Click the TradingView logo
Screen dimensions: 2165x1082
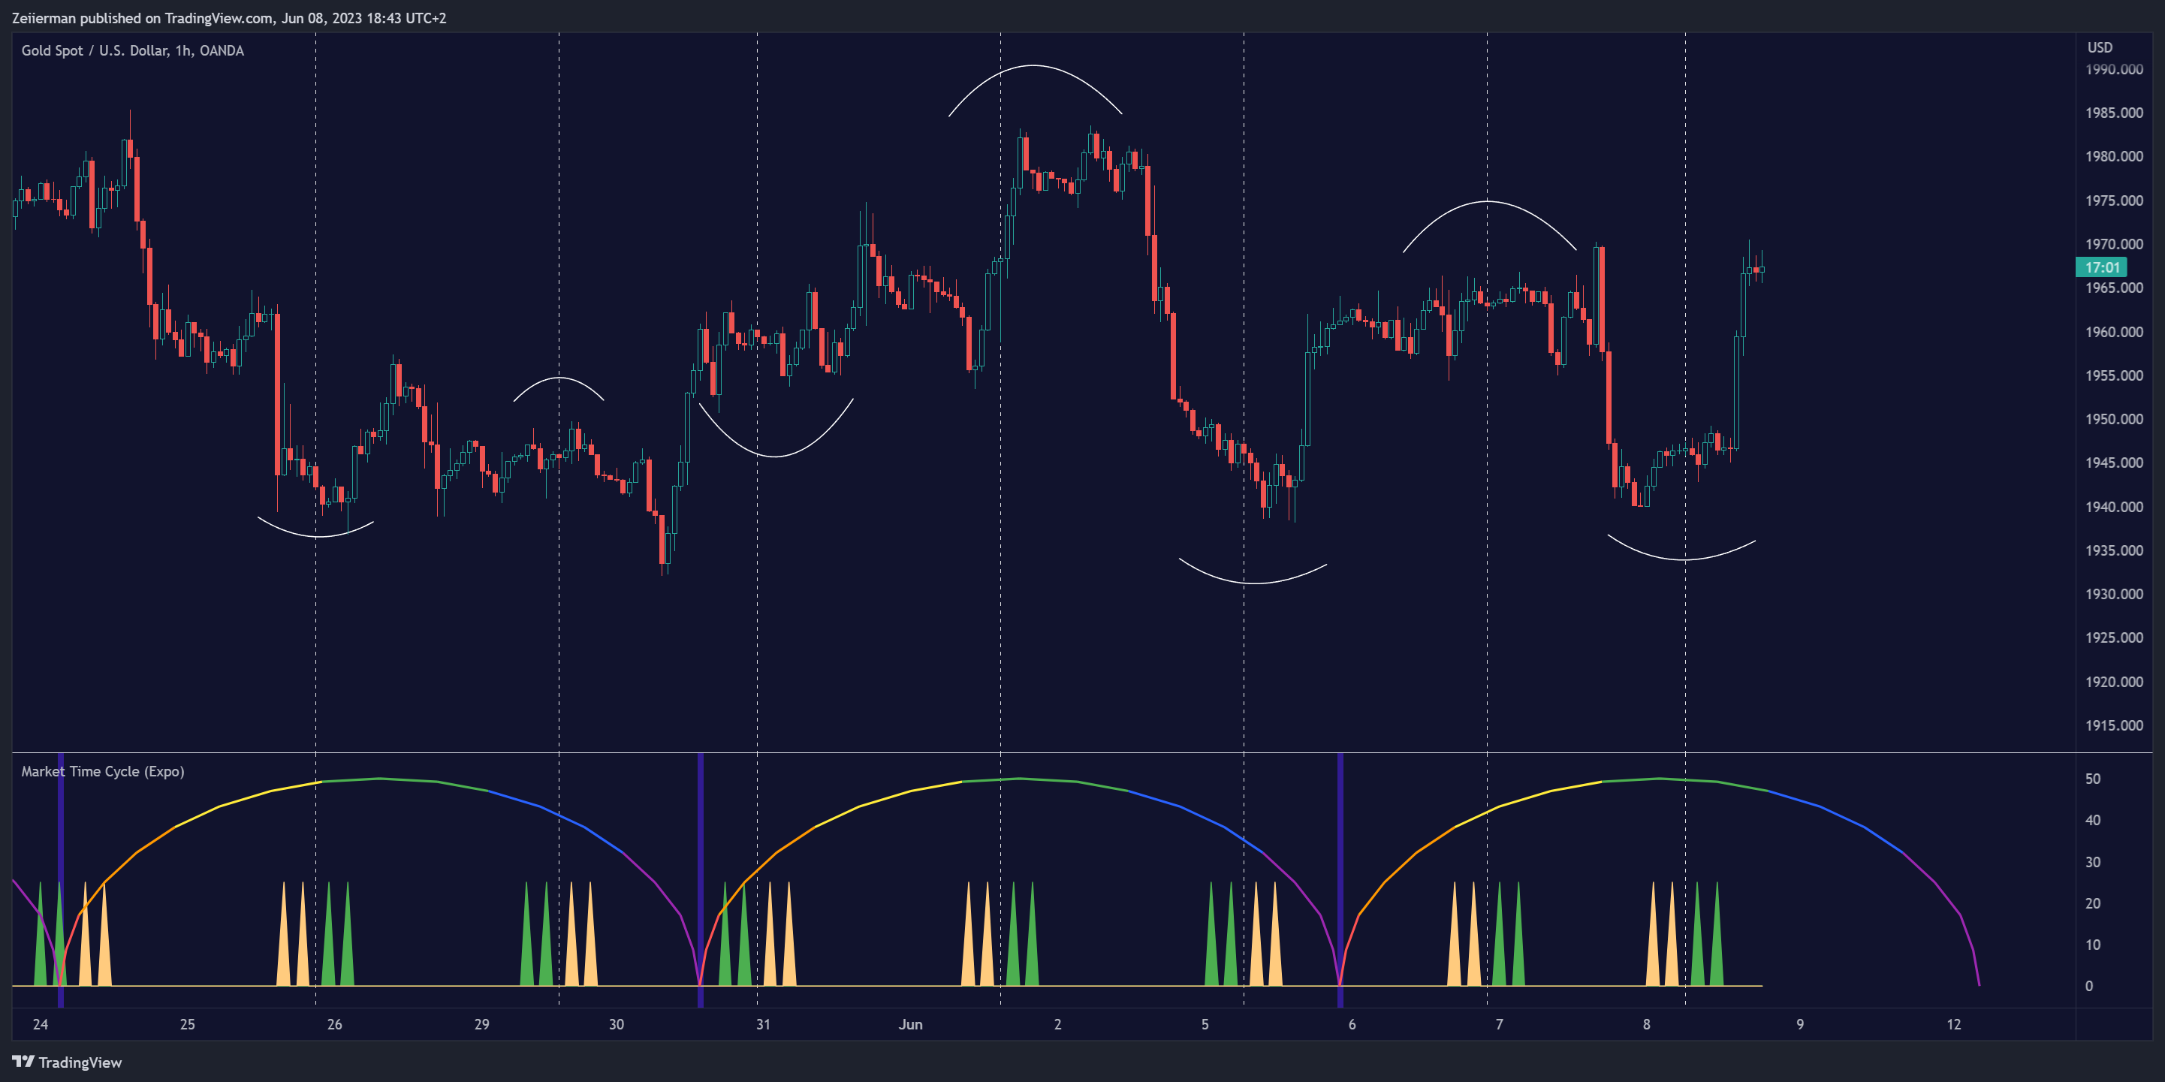[x=68, y=1062]
